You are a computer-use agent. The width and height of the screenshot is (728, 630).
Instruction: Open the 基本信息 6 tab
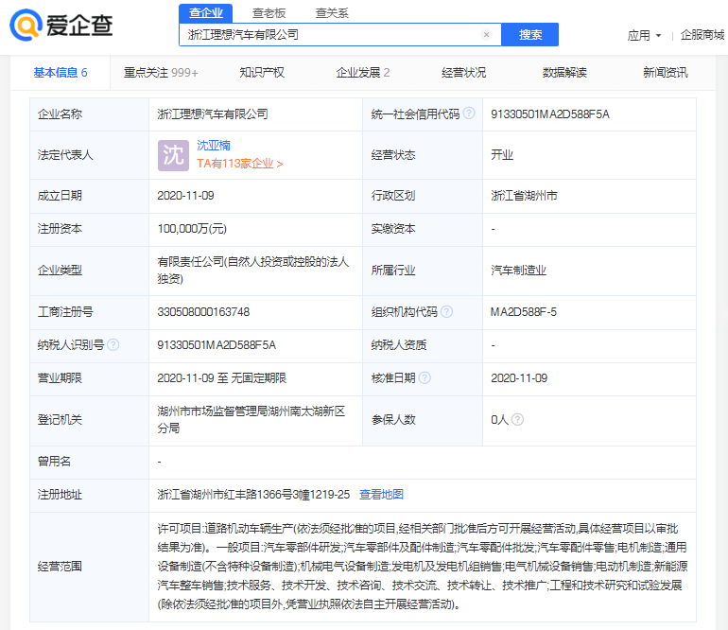tap(61, 73)
